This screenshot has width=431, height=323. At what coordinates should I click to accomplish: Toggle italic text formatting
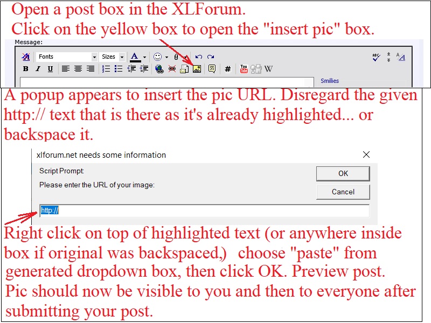tap(38, 69)
